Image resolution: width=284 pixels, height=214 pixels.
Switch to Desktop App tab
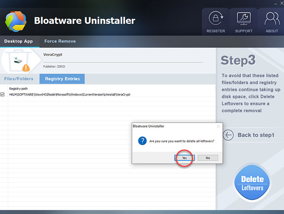(19, 41)
